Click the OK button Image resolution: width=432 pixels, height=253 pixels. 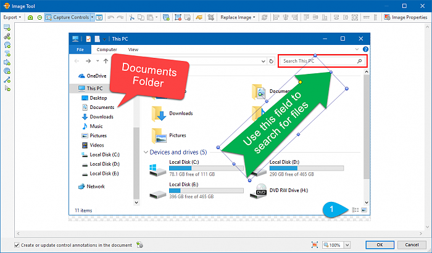379,245
